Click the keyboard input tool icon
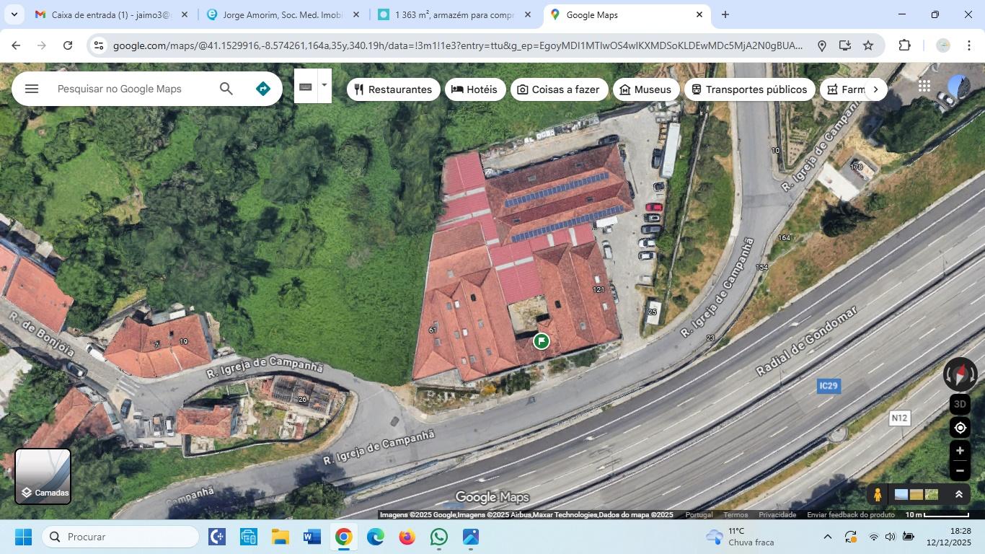The width and height of the screenshot is (985, 554). (x=306, y=87)
